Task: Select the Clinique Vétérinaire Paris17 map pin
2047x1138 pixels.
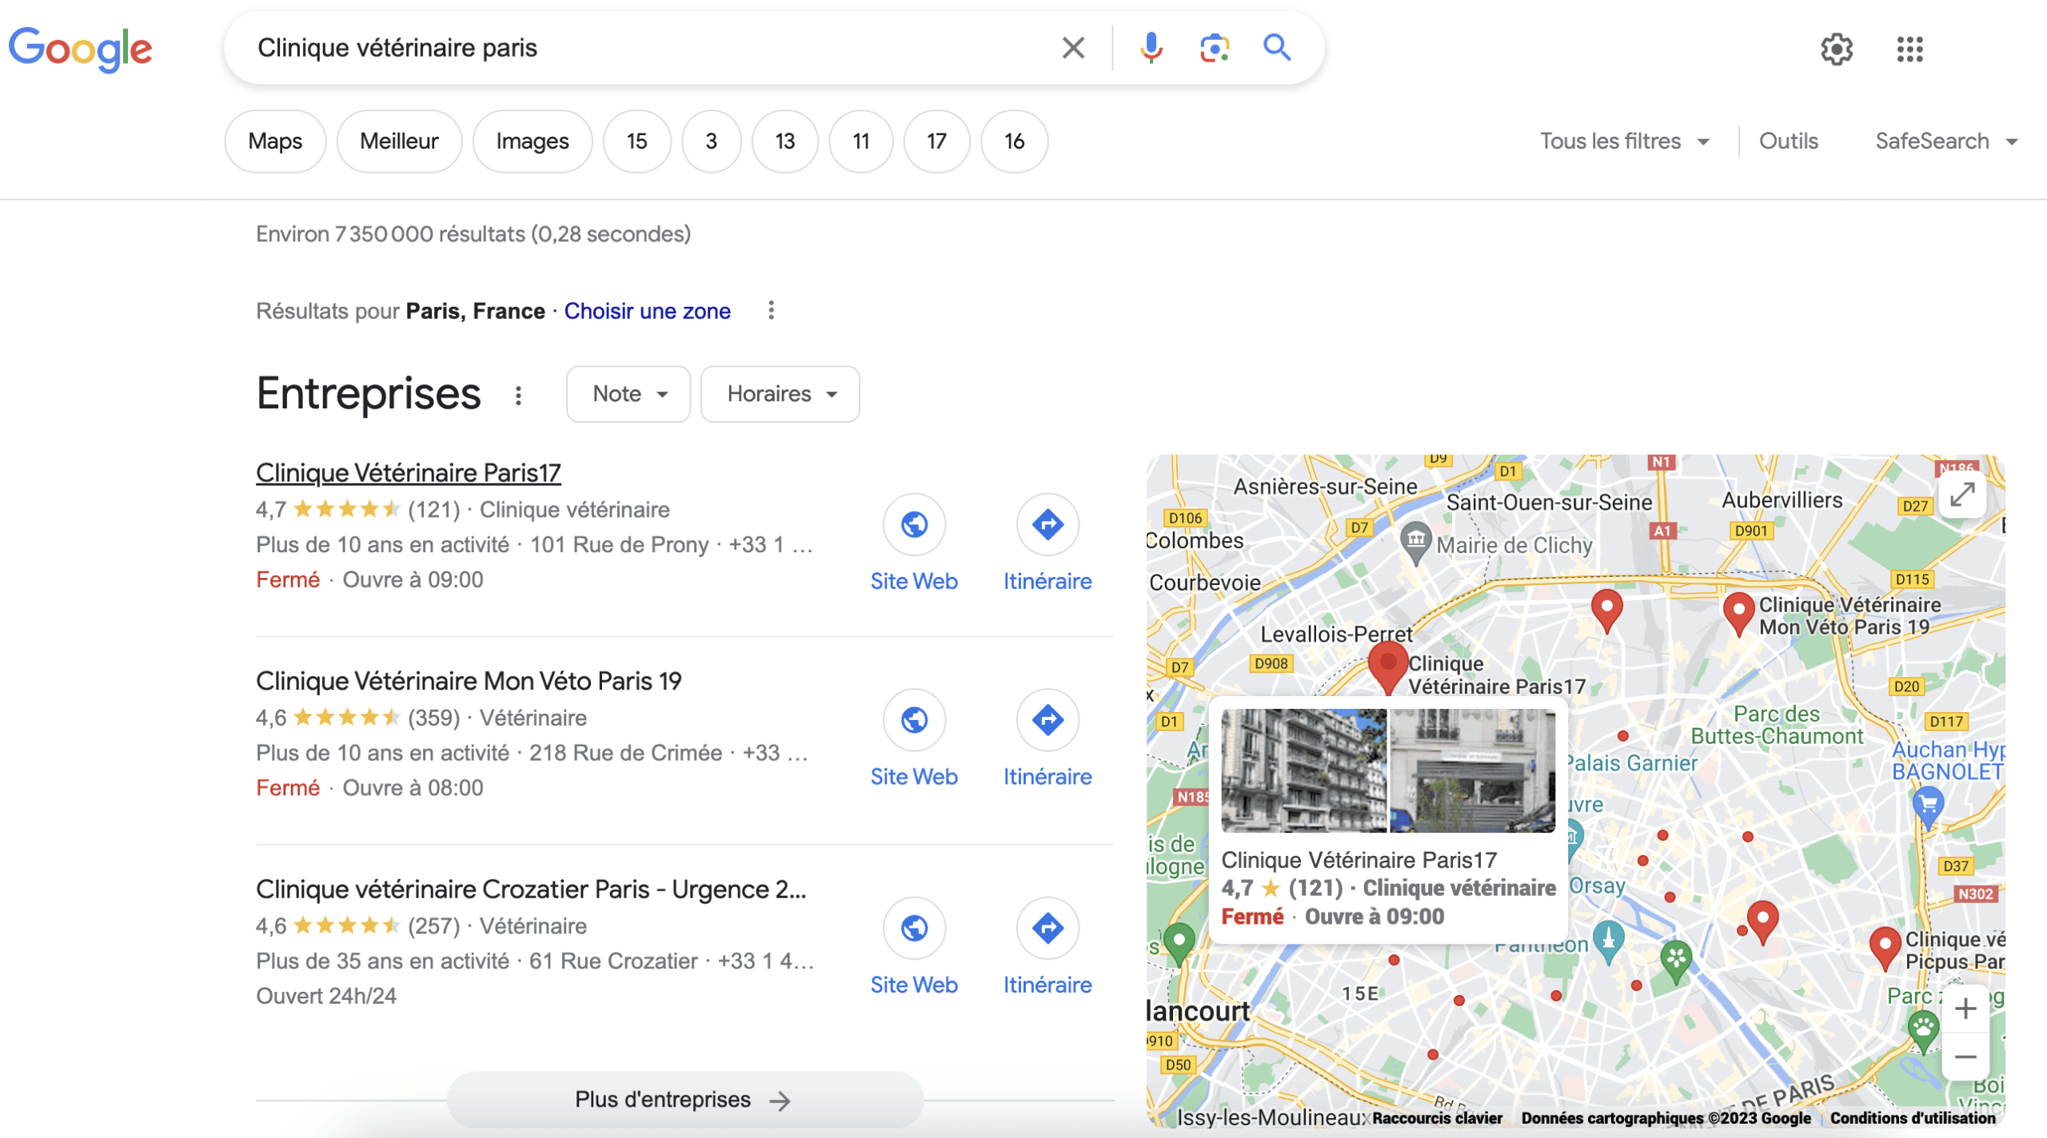Action: click(x=1388, y=668)
